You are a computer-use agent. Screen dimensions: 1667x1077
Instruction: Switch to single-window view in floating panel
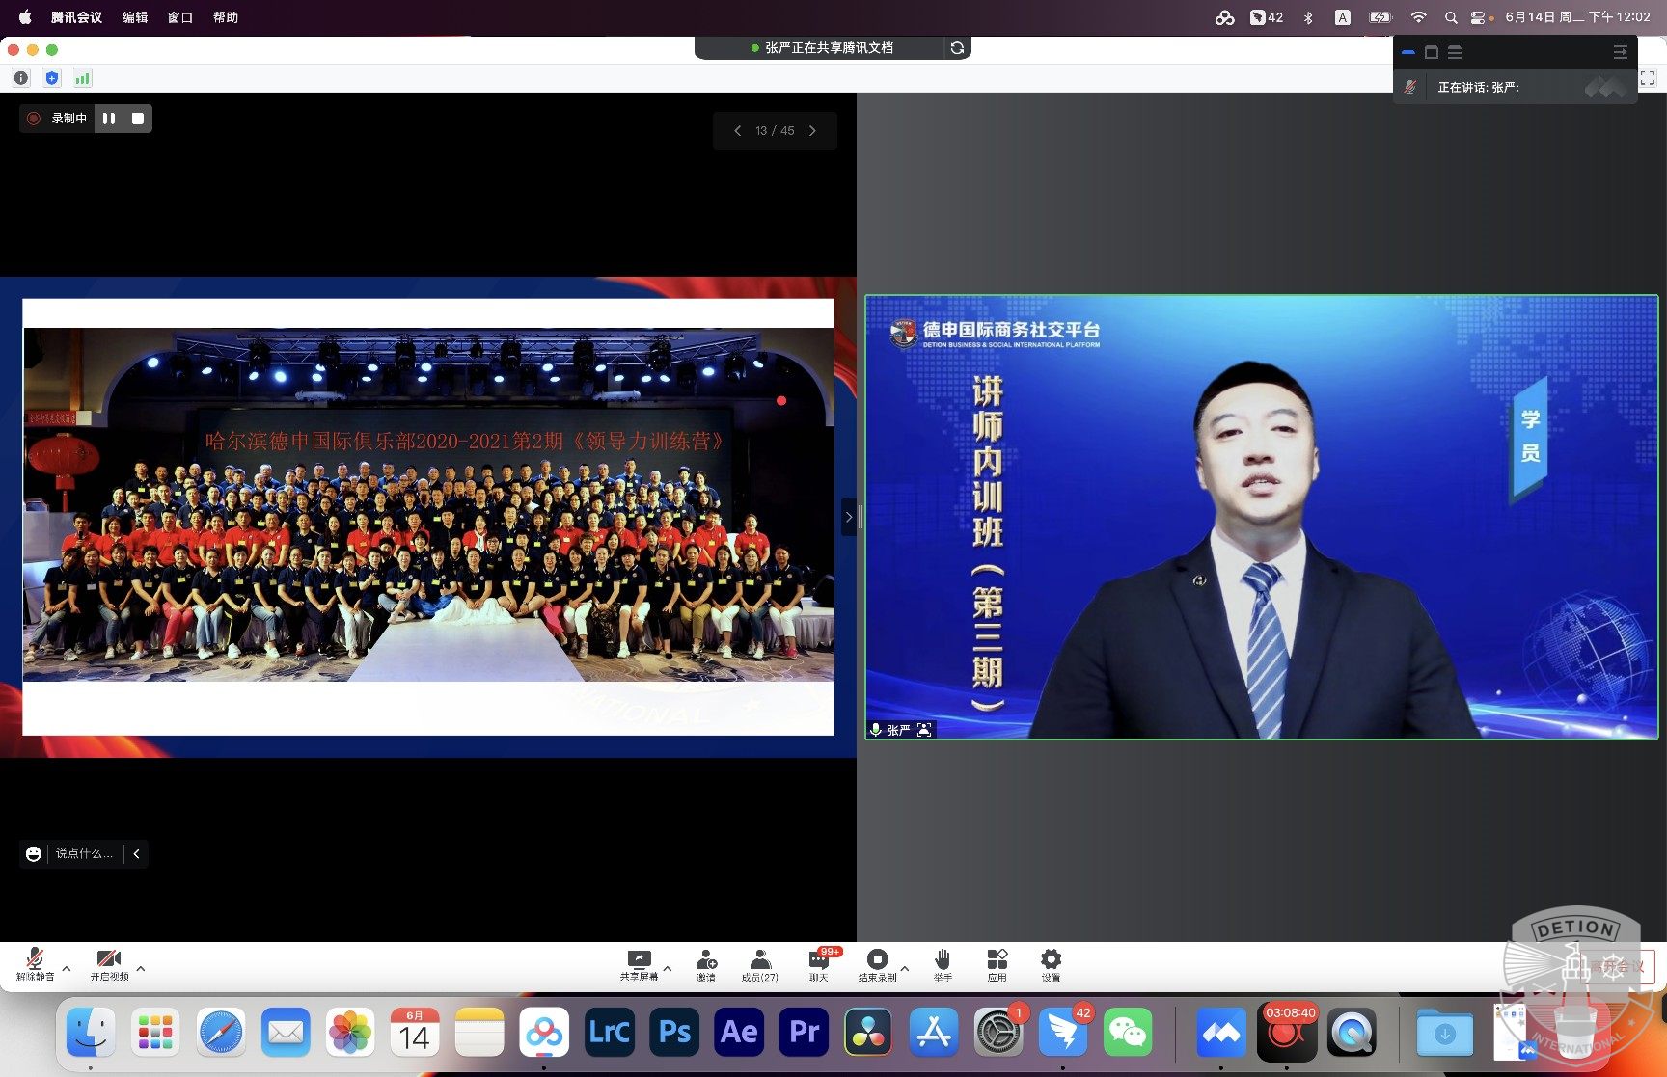tap(1432, 52)
